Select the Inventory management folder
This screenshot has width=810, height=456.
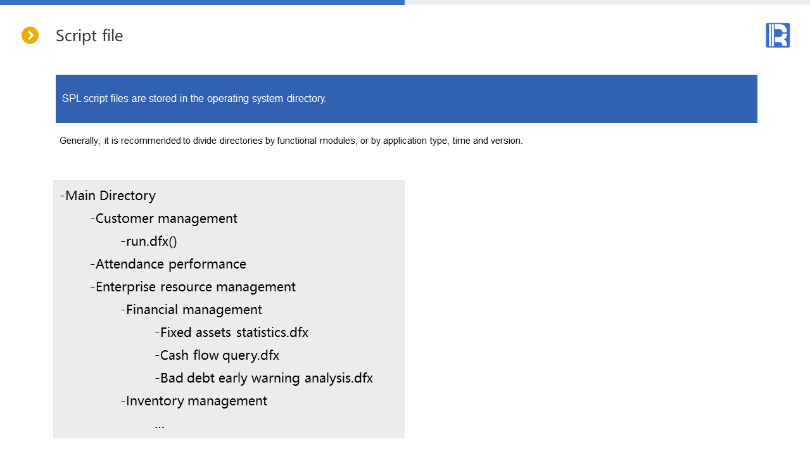click(x=196, y=401)
